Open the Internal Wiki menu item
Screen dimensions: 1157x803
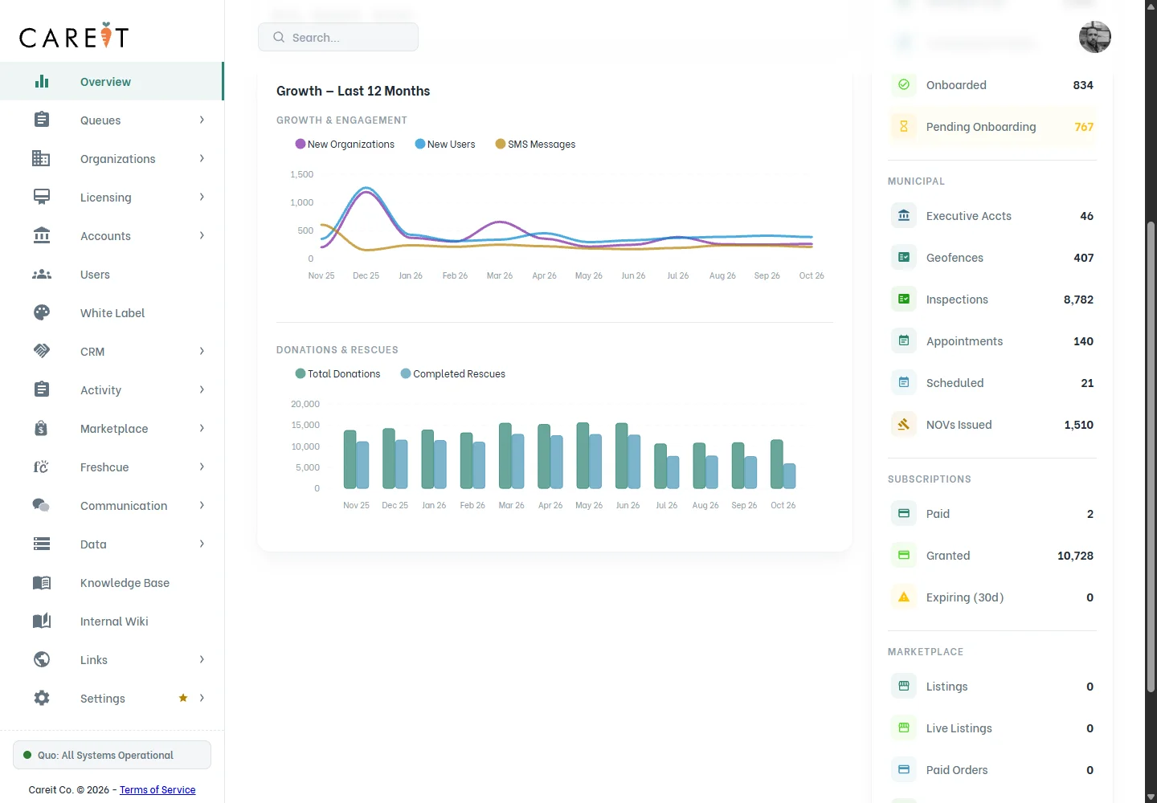click(x=112, y=621)
